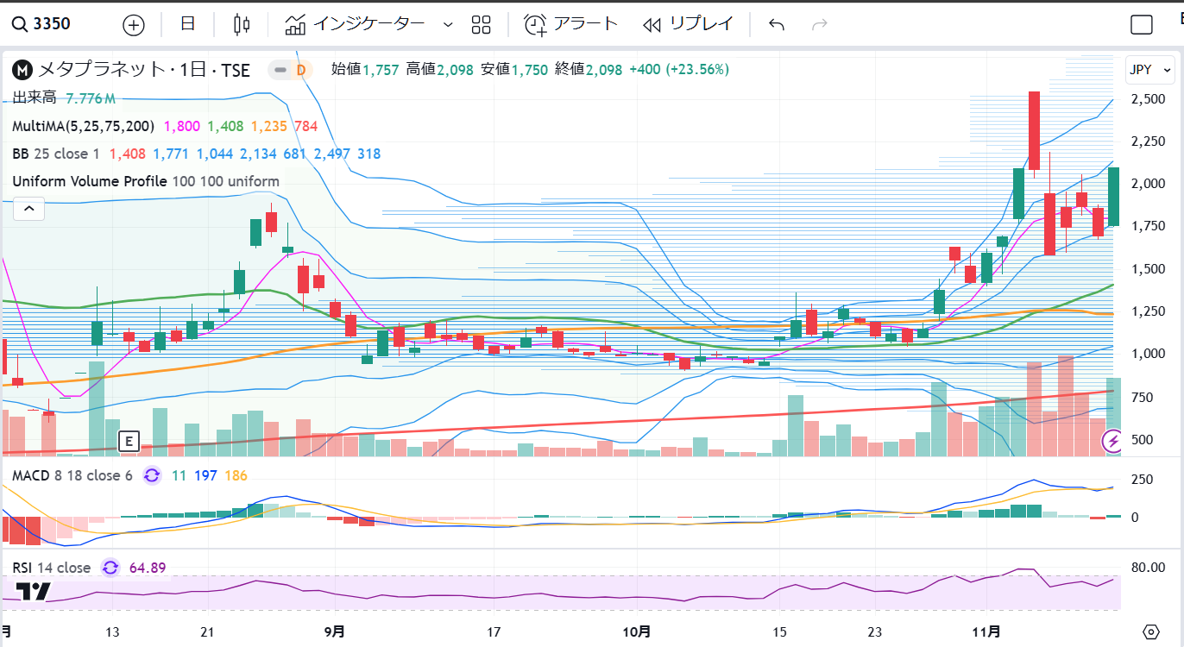Click the lightning bolt event icon
The height and width of the screenshot is (647, 1184).
[1113, 442]
